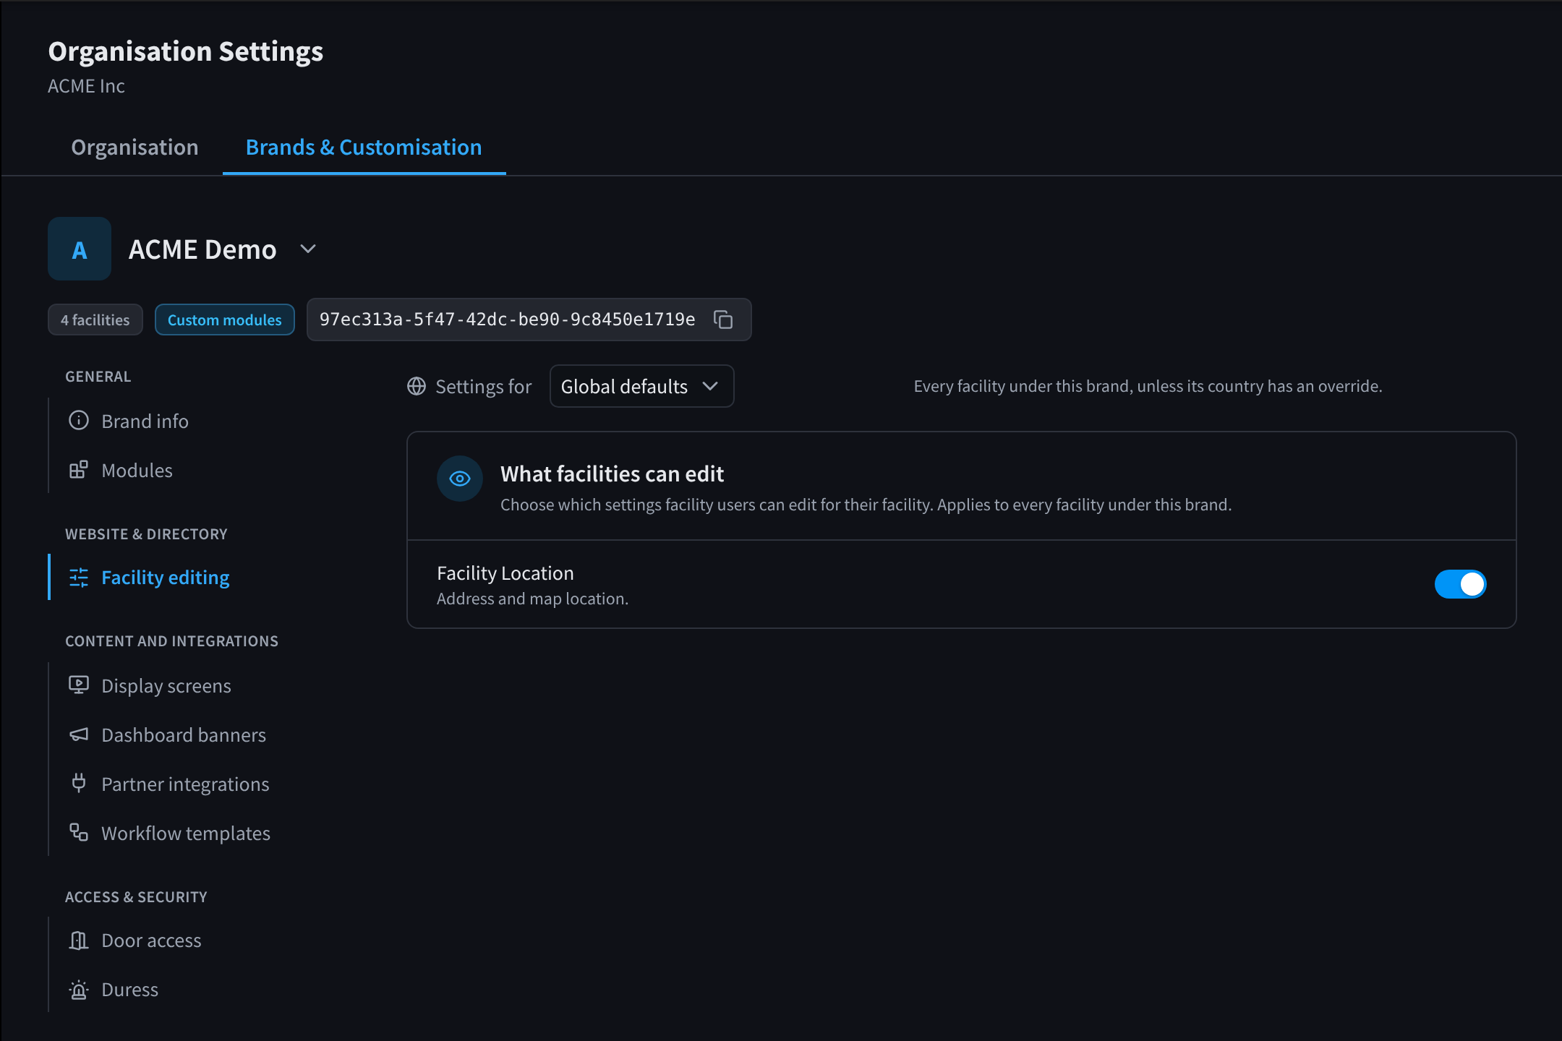Click the eye icon in the facilities card
This screenshot has height=1041, width=1562.
pos(460,479)
